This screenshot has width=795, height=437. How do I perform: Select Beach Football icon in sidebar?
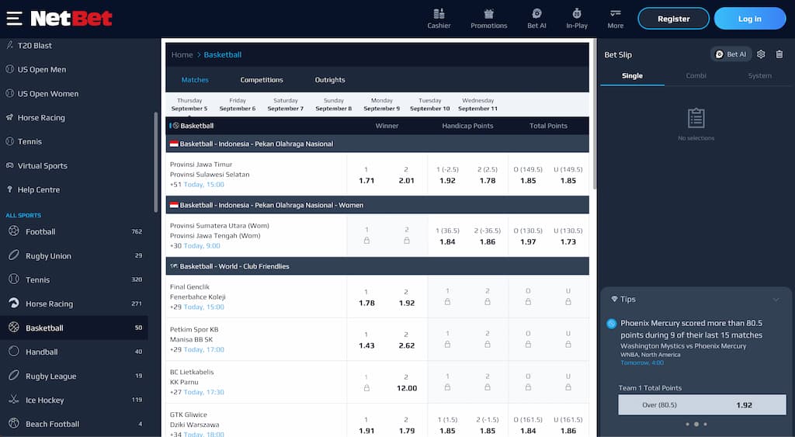pyautogui.click(x=14, y=423)
